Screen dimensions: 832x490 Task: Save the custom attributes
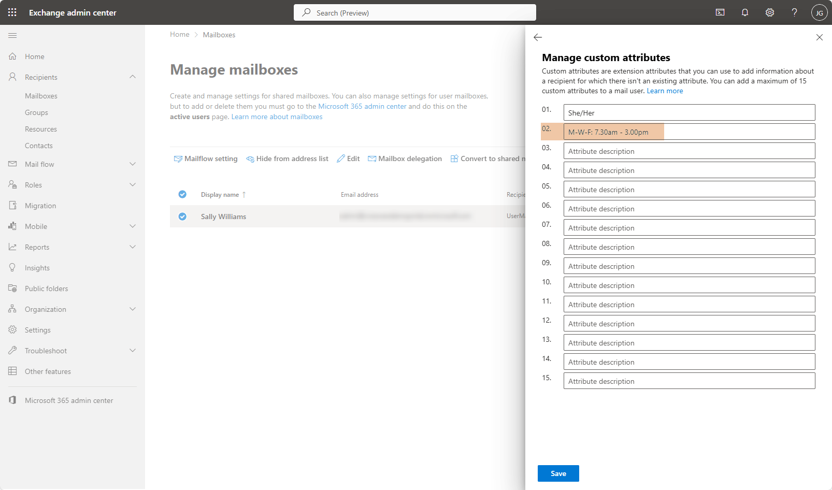[558, 473]
